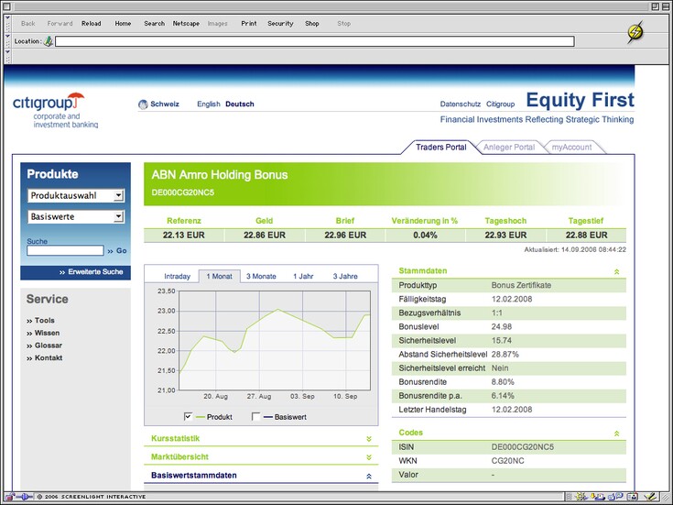Switch to the 1 Jahr chart tab
The height and width of the screenshot is (505, 673).
[x=303, y=277]
